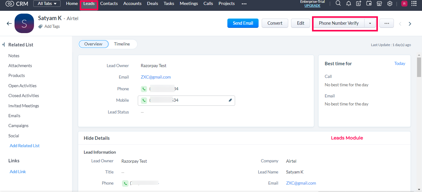Image resolution: width=422 pixels, height=192 pixels.
Task: Expand Phone Number Verify dropdown arrow
Action: coord(370,23)
